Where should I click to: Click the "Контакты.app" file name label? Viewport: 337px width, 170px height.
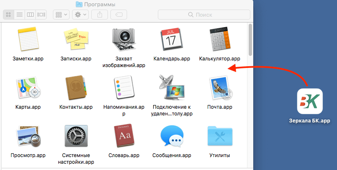76,107
